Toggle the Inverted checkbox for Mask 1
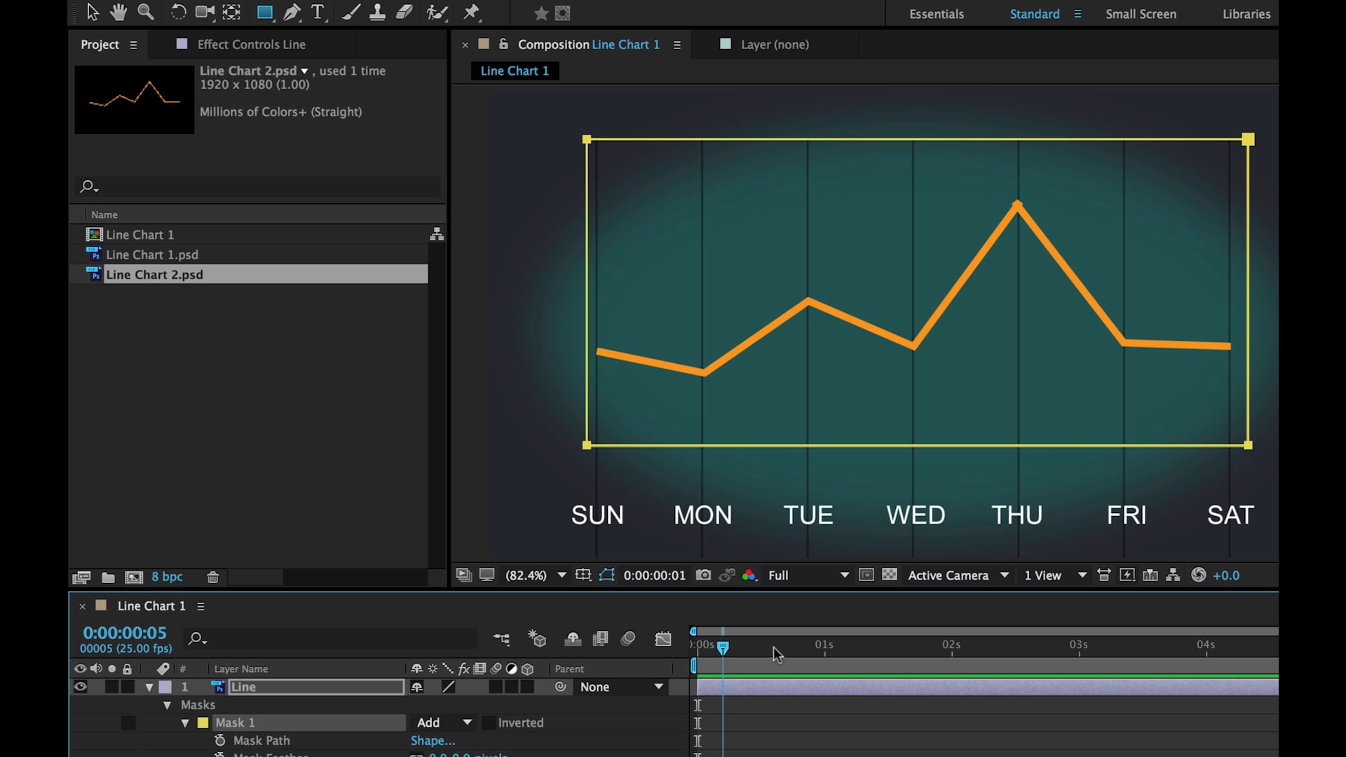Viewport: 1346px width, 757px height. [489, 723]
